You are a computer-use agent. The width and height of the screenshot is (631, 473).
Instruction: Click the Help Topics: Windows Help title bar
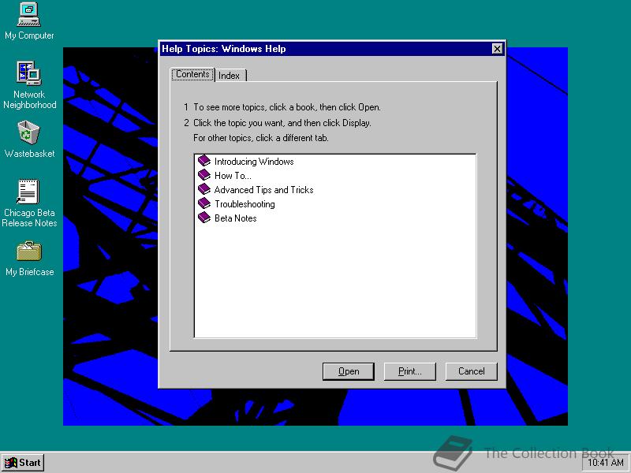pyautogui.click(x=332, y=49)
